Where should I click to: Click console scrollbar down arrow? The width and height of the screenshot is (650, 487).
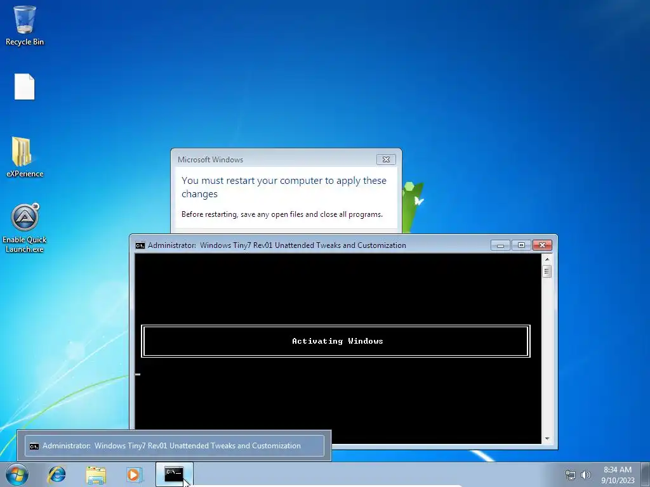click(x=547, y=439)
